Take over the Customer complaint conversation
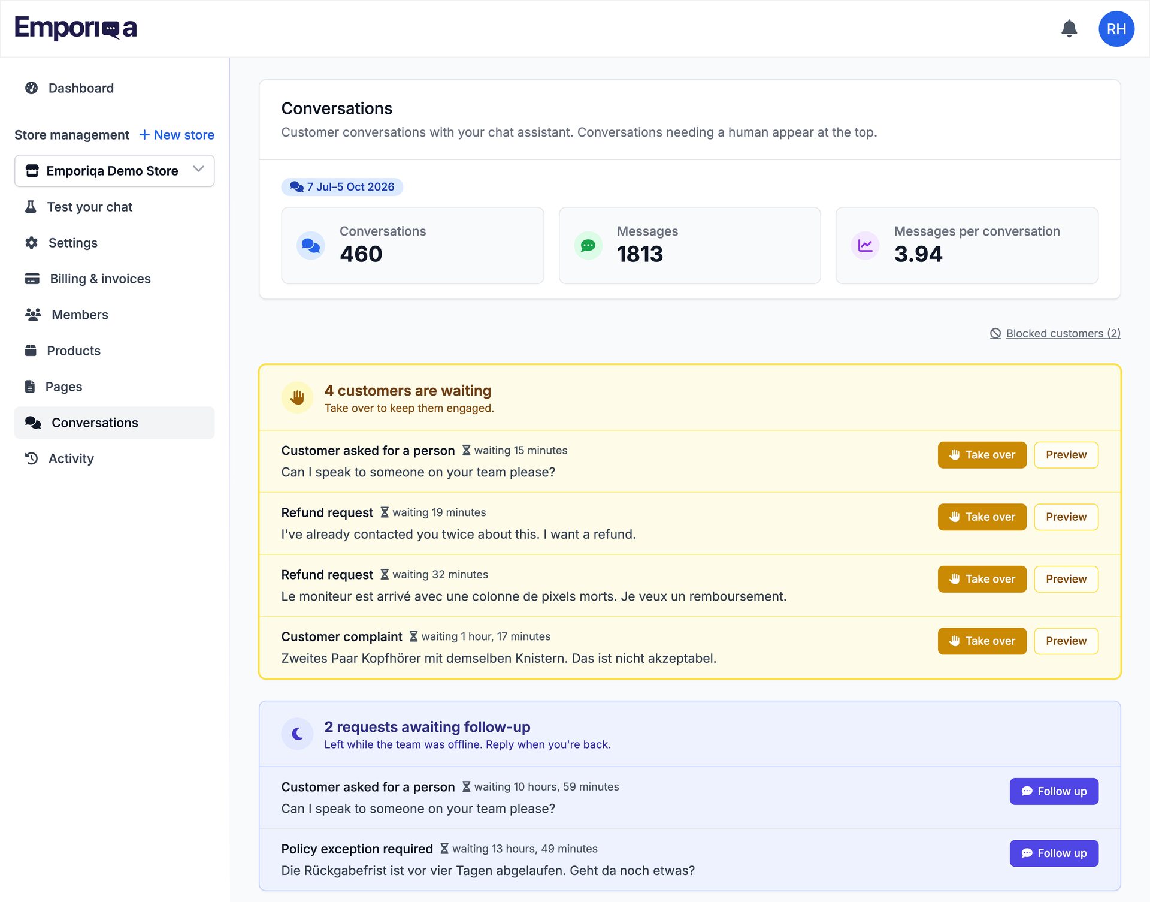1150x902 pixels. (x=982, y=641)
